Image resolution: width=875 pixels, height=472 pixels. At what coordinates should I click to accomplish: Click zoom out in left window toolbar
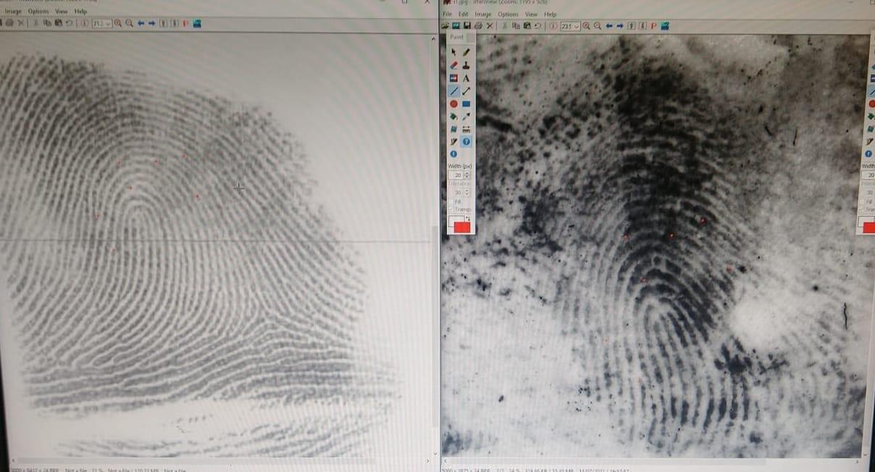pyautogui.click(x=129, y=23)
